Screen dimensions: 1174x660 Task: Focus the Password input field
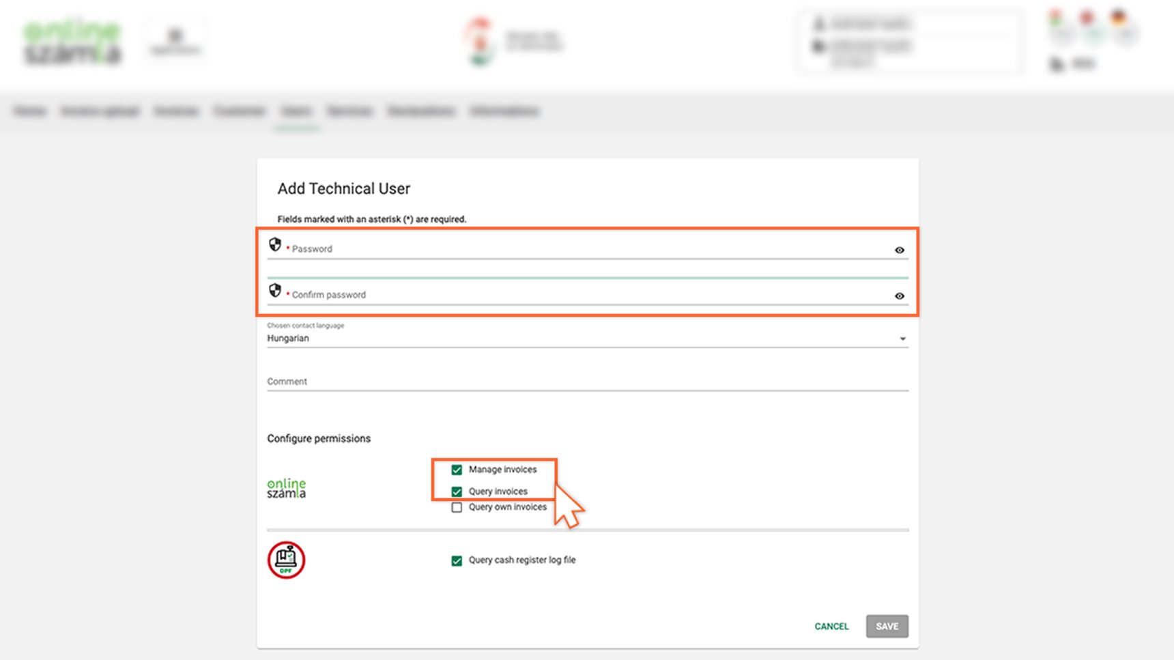[588, 248]
